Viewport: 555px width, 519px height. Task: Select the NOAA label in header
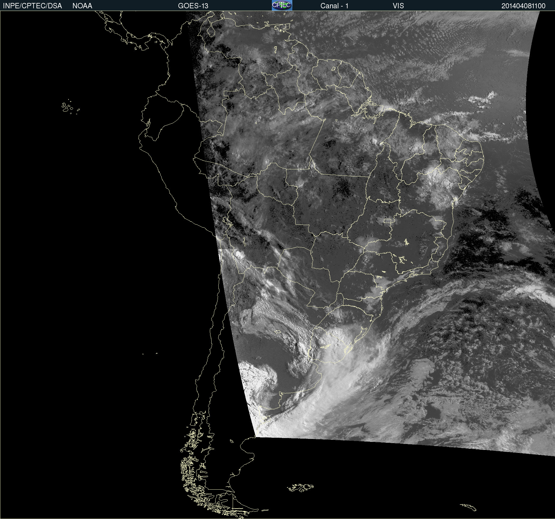pyautogui.click(x=82, y=6)
